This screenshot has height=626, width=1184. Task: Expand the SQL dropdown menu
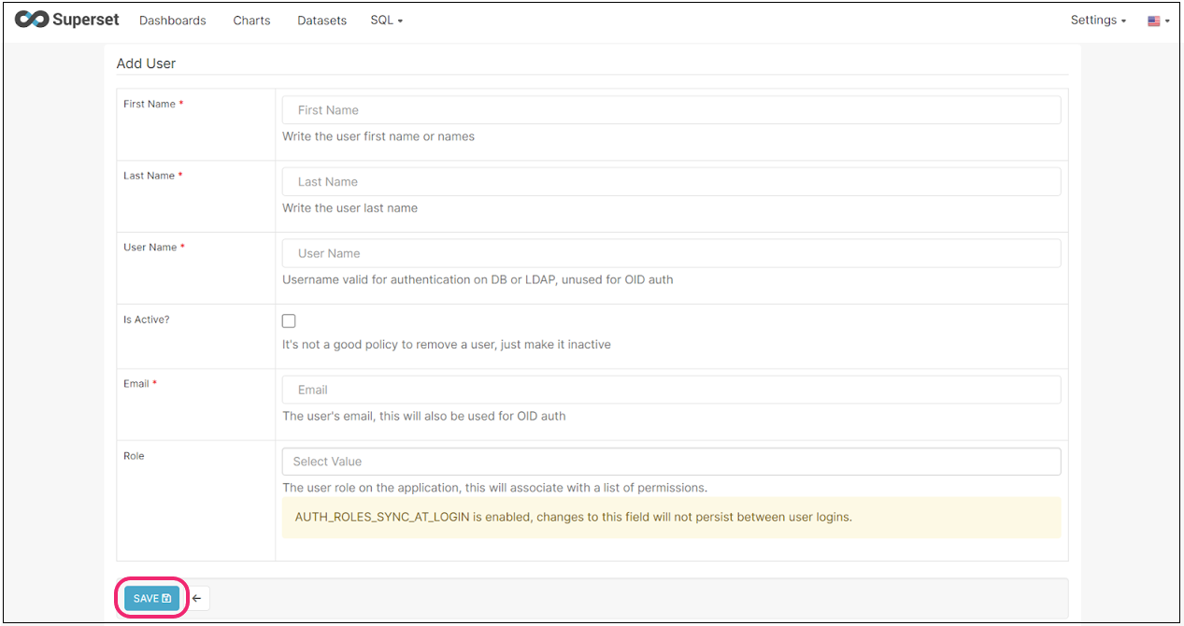click(386, 21)
